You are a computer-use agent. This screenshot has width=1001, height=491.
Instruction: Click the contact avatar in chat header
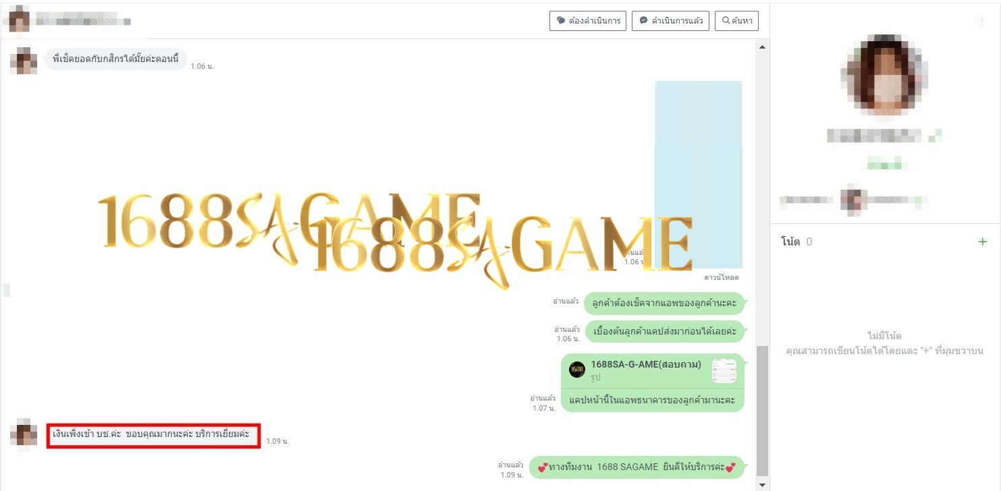18,20
